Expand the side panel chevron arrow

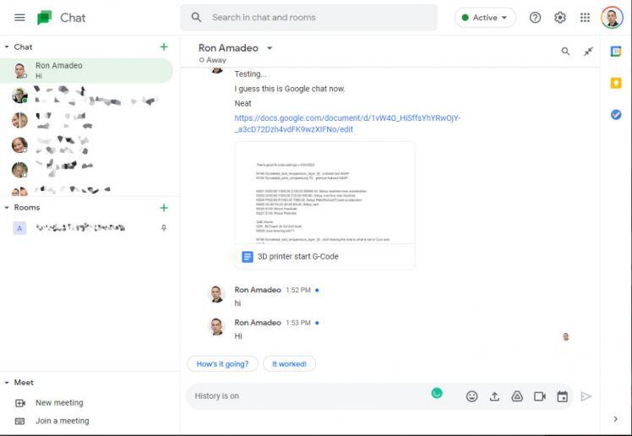[x=615, y=419]
